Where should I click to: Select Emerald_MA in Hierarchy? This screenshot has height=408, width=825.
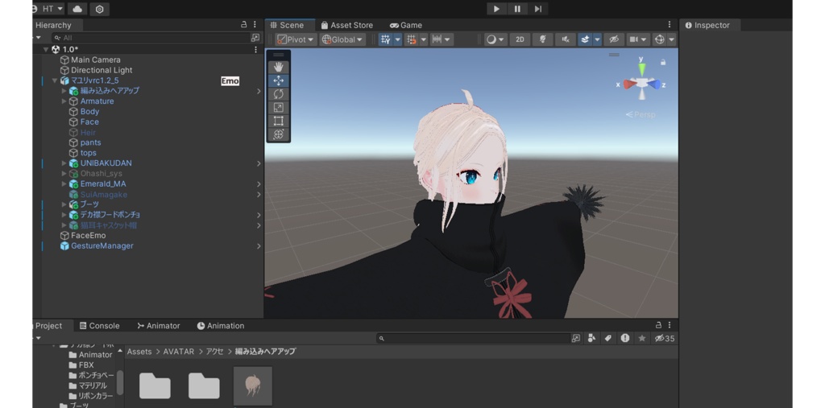(103, 184)
